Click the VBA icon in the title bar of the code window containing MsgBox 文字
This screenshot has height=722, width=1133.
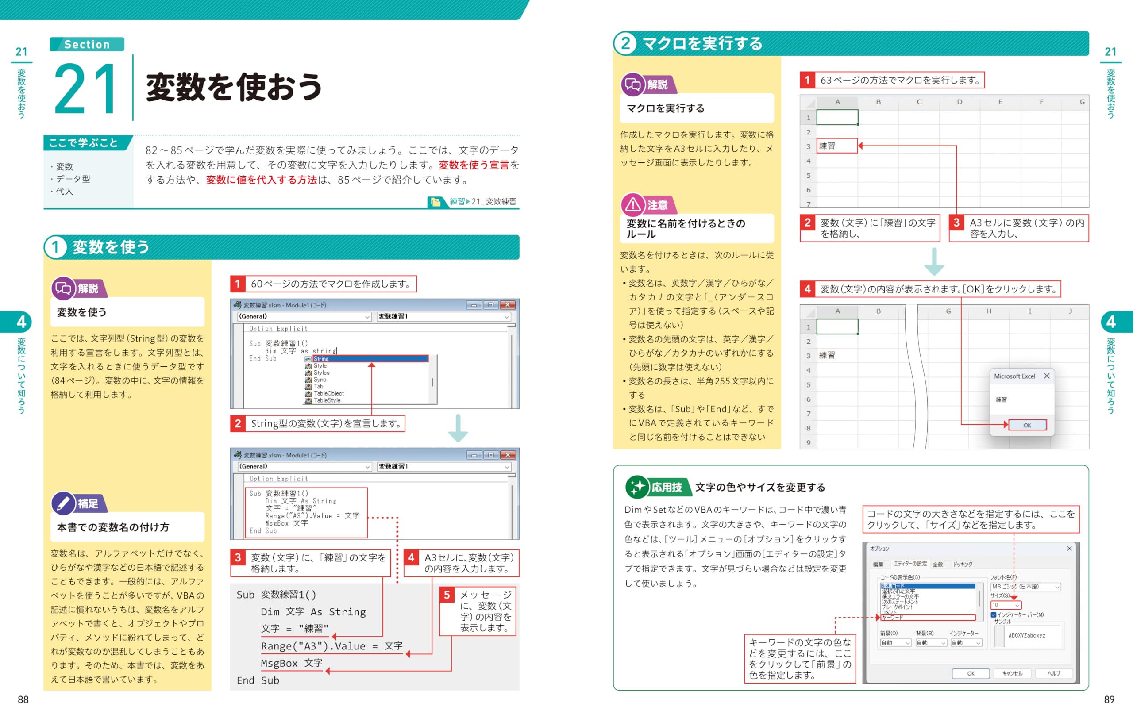click(238, 455)
